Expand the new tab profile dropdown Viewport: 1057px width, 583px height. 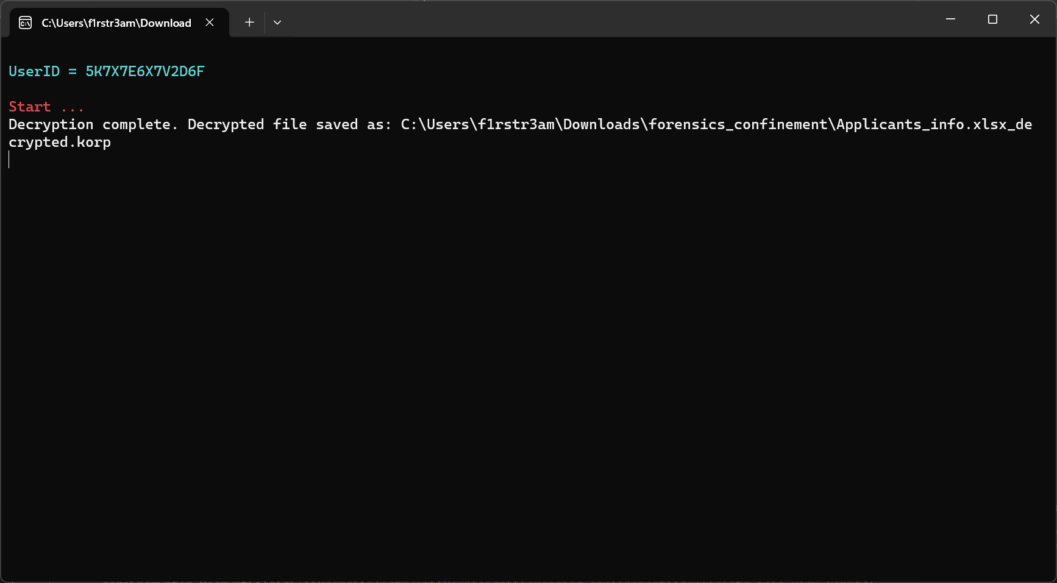[277, 23]
